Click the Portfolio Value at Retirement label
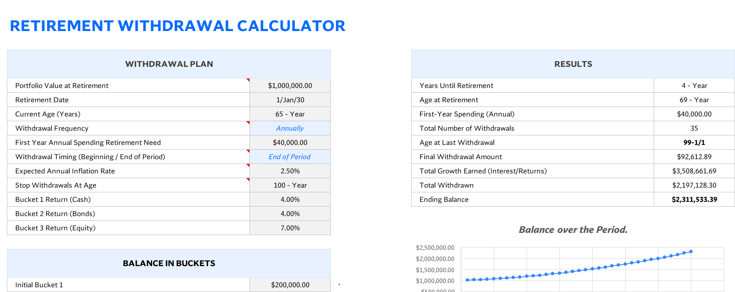 coord(62,85)
